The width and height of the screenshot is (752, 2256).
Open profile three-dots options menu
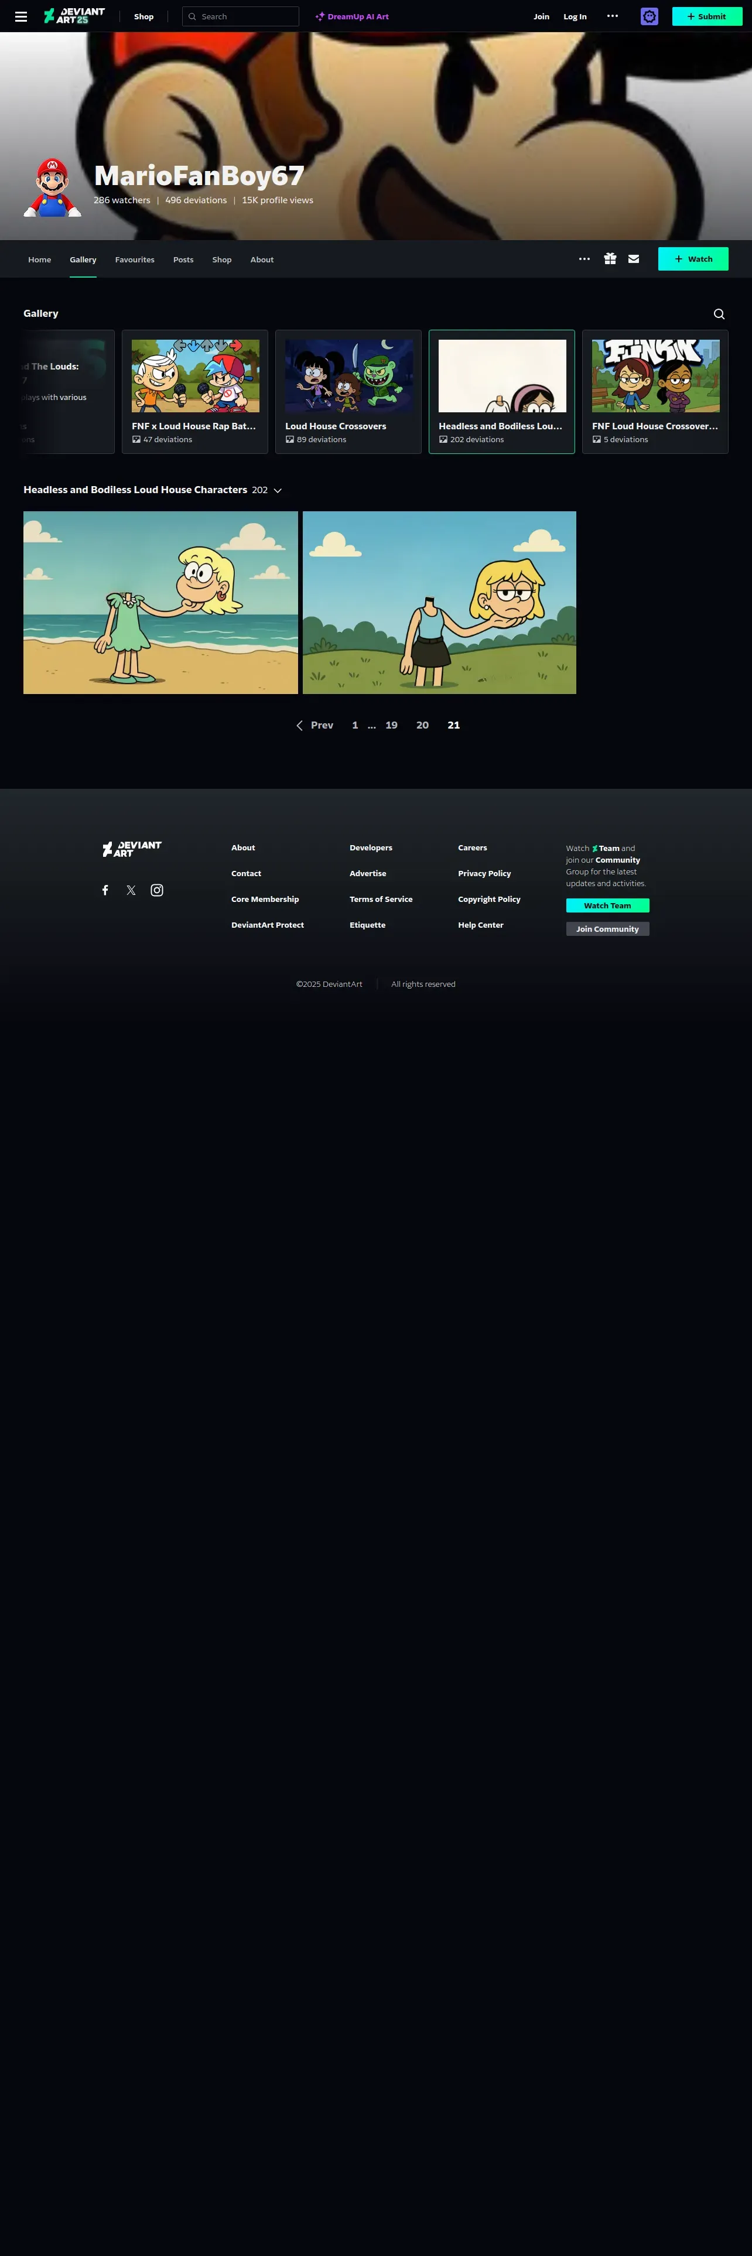pyautogui.click(x=585, y=259)
